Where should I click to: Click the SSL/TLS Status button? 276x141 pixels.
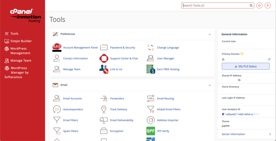coord(246,66)
